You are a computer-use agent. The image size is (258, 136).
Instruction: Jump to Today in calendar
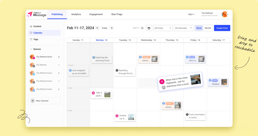(104, 28)
